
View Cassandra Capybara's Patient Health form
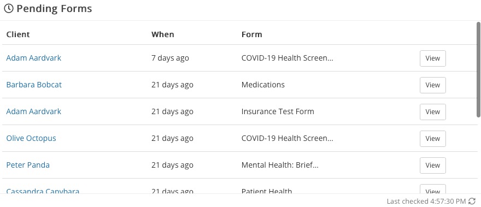pyautogui.click(x=432, y=189)
